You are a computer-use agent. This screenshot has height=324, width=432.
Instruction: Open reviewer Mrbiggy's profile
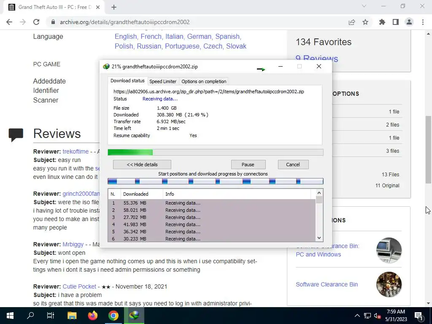click(x=73, y=244)
